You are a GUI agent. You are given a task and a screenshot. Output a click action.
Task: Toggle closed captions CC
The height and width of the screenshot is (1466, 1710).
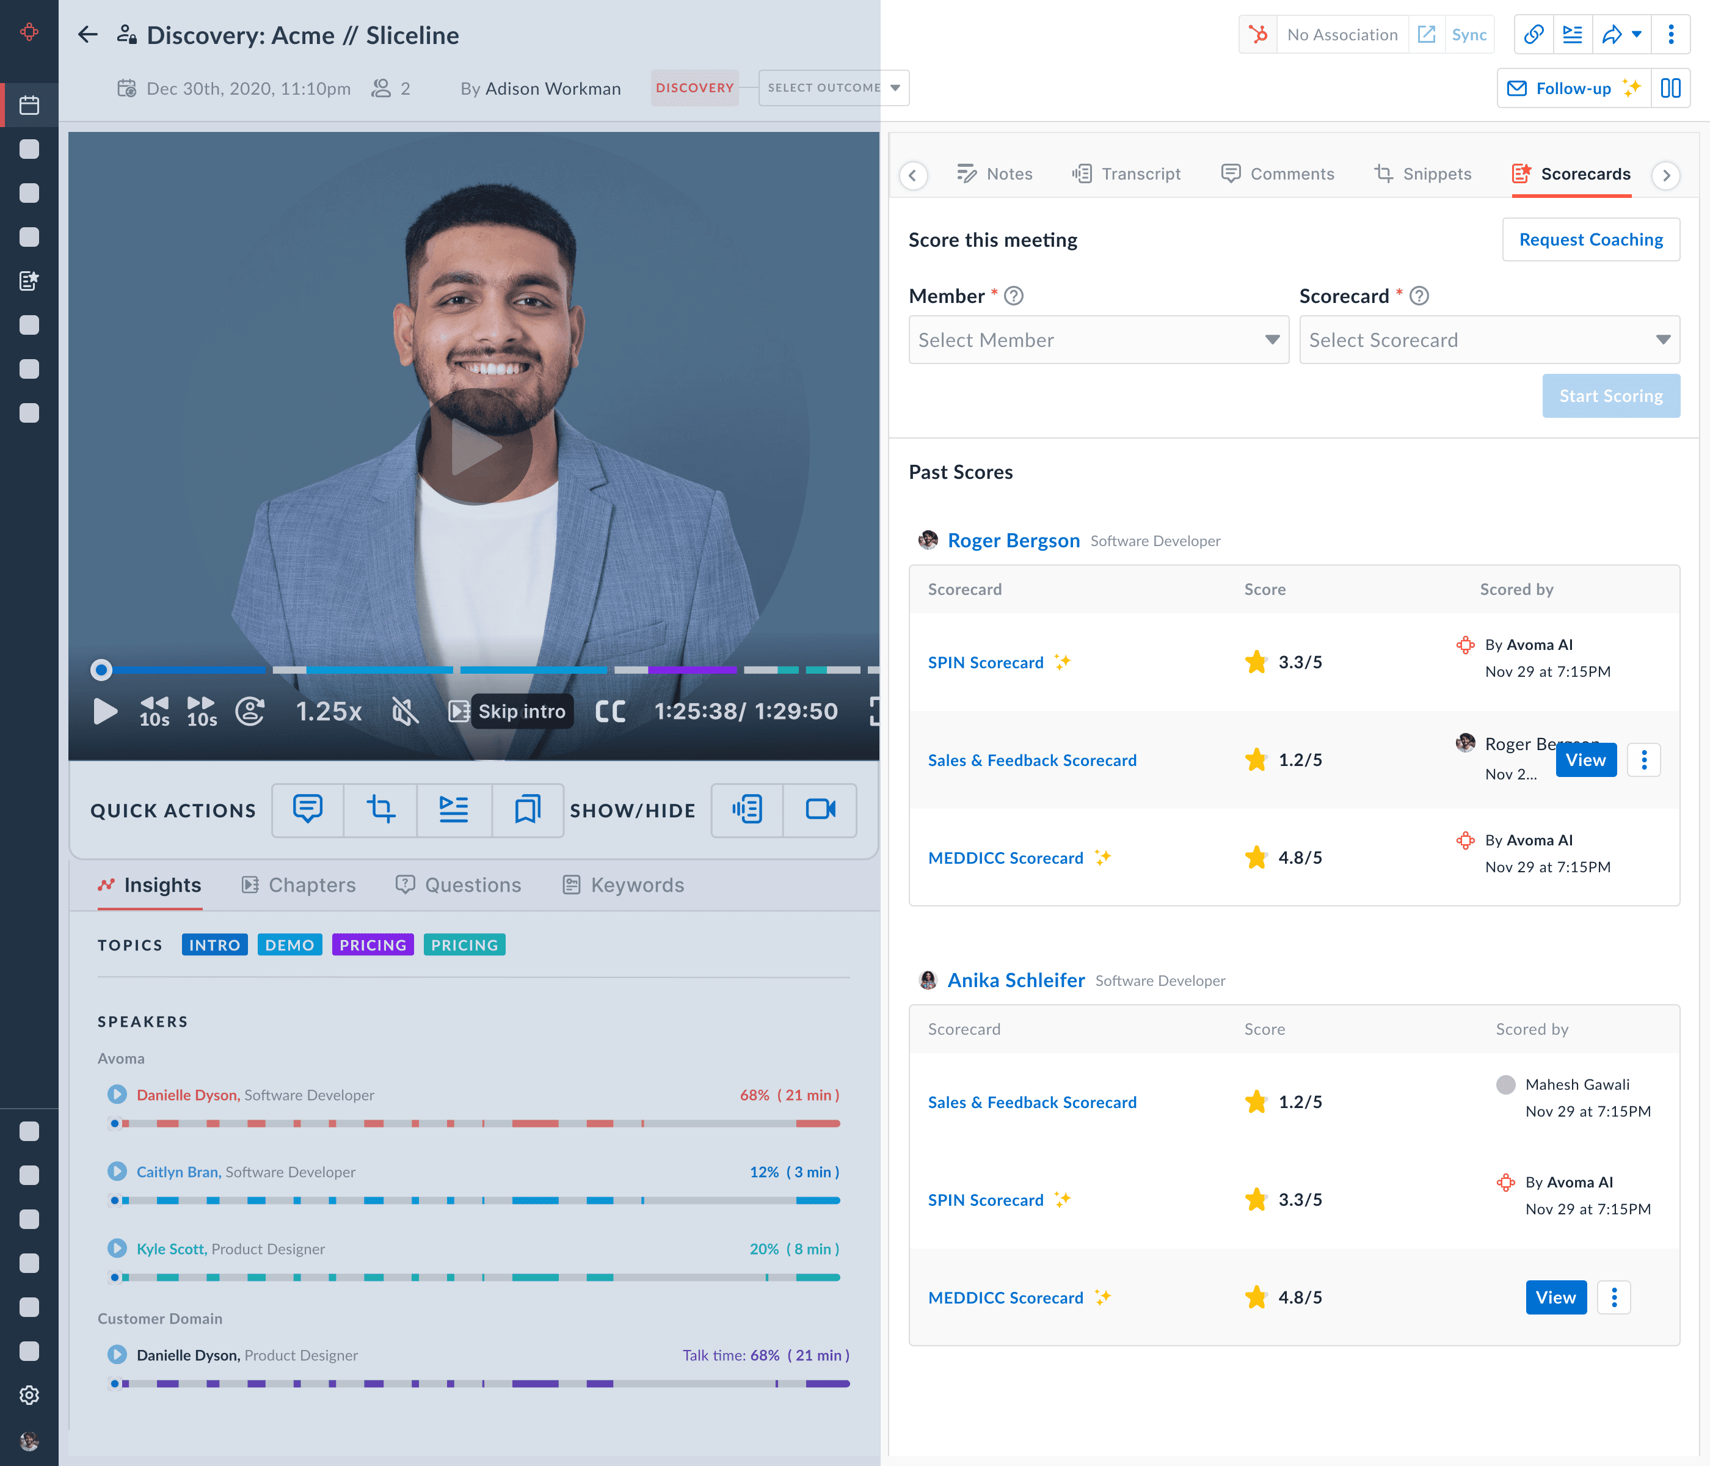pyautogui.click(x=610, y=711)
